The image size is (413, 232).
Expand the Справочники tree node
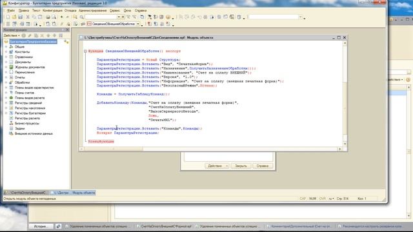(x=6, y=57)
